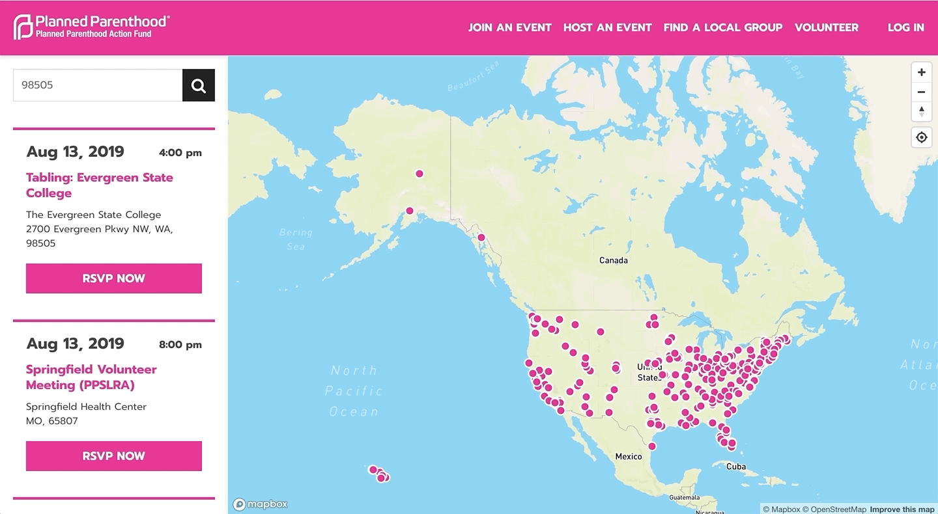This screenshot has width=938, height=514.
Task: Click Improve this map link
Action: click(x=902, y=509)
